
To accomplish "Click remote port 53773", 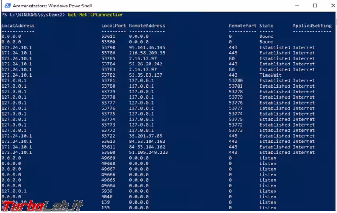I will [x=236, y=130].
